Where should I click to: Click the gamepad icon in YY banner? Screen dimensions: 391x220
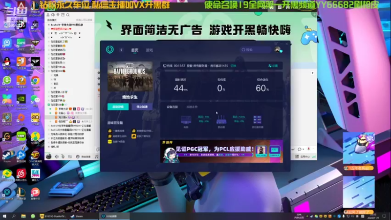[309, 36]
